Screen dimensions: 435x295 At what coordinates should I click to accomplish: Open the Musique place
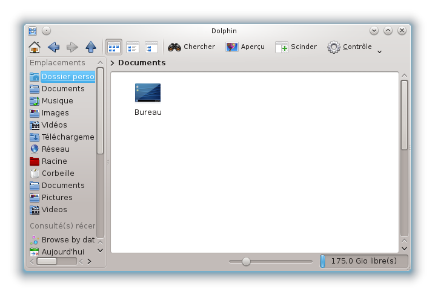pyautogui.click(x=62, y=101)
